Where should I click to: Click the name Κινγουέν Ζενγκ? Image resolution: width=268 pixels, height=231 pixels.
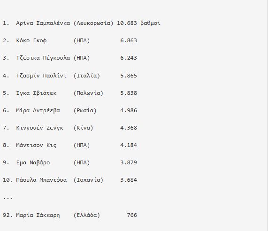[39, 128]
